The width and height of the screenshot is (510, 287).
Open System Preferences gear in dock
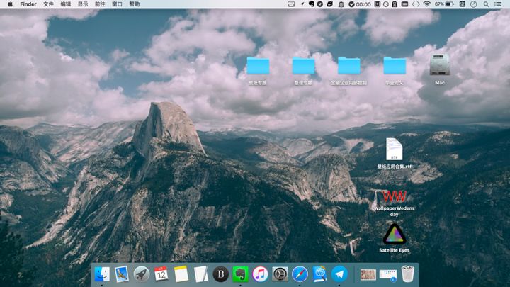click(280, 274)
